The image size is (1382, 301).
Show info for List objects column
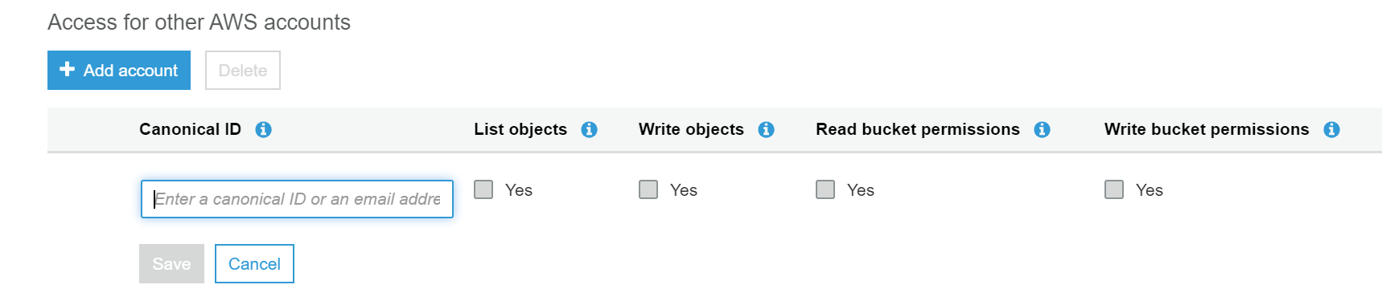tap(589, 129)
